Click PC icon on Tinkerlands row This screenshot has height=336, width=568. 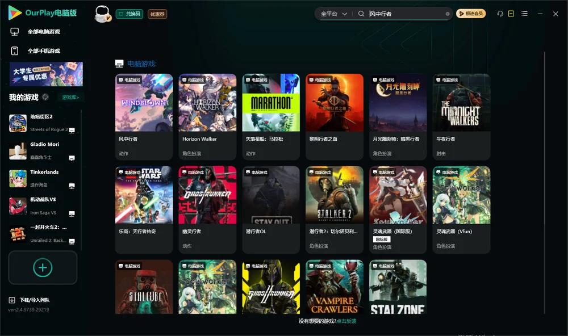tap(72, 186)
